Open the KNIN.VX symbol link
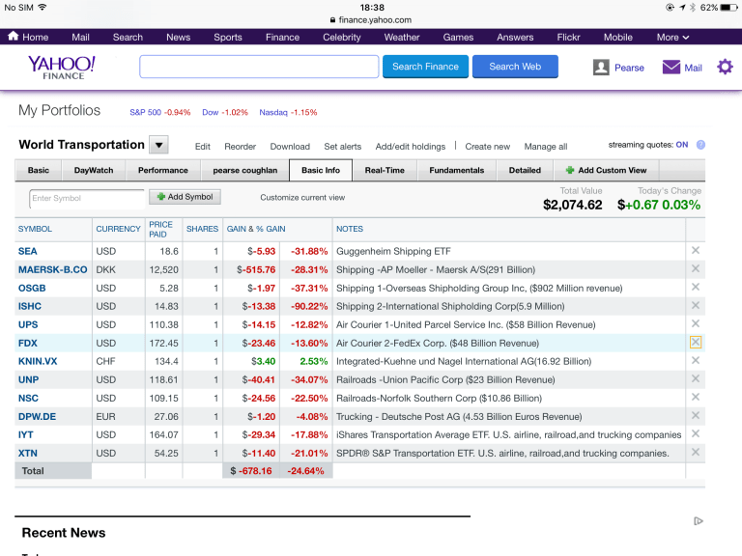742x556 pixels. point(38,361)
